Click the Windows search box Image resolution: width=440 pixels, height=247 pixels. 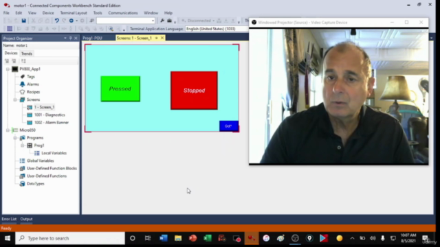tap(70, 238)
